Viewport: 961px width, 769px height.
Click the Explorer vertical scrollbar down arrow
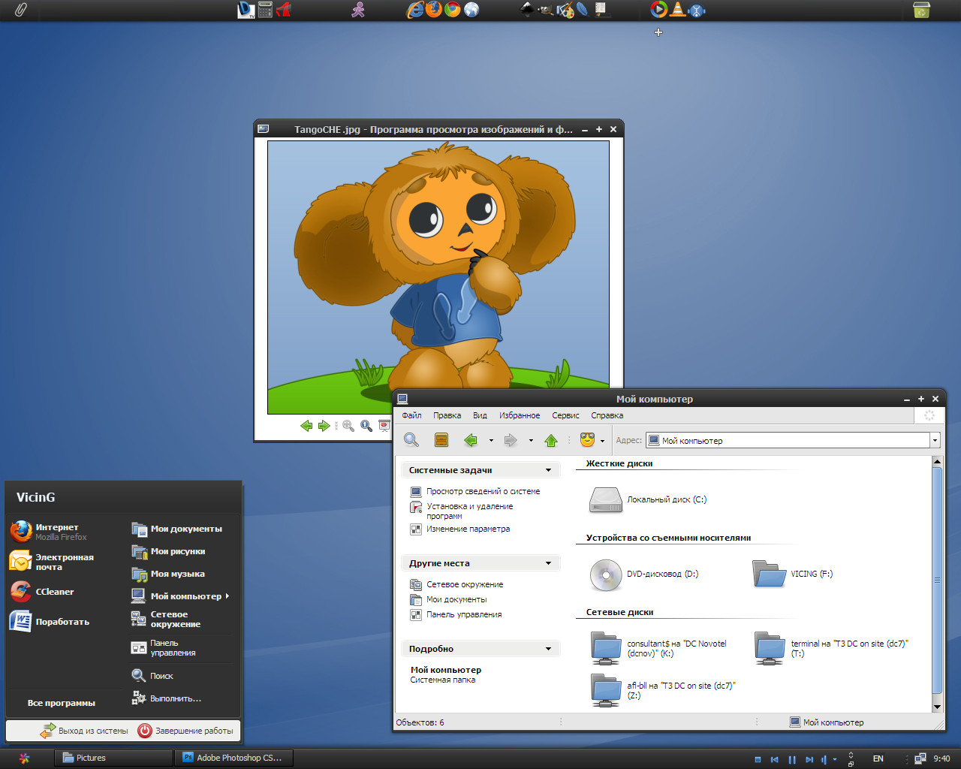936,707
